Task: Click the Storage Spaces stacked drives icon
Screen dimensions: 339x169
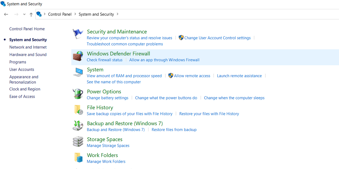Action: point(78,142)
